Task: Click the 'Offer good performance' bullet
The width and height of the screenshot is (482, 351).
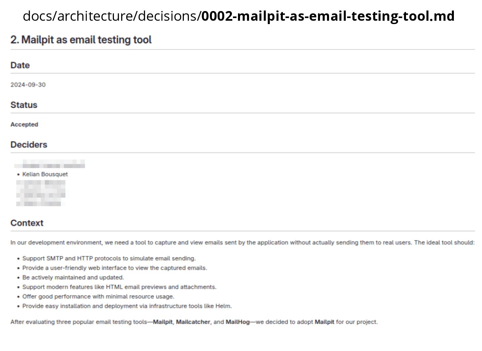Action: 98,297
